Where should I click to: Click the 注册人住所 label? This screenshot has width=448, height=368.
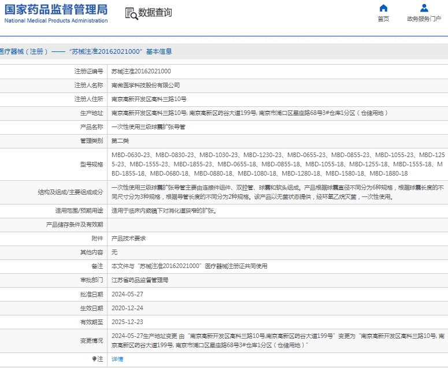pyautogui.click(x=88, y=99)
